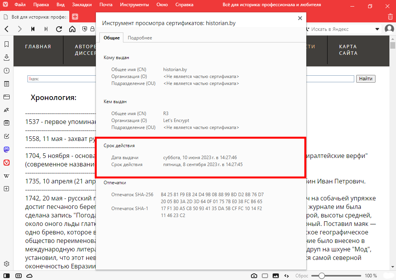Open the Mastodon web panel
Image resolution: width=396 pixels, height=280 pixels.
point(7,149)
